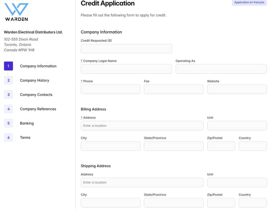
Task: Select step 4 number badge
Action: click(x=8, y=109)
